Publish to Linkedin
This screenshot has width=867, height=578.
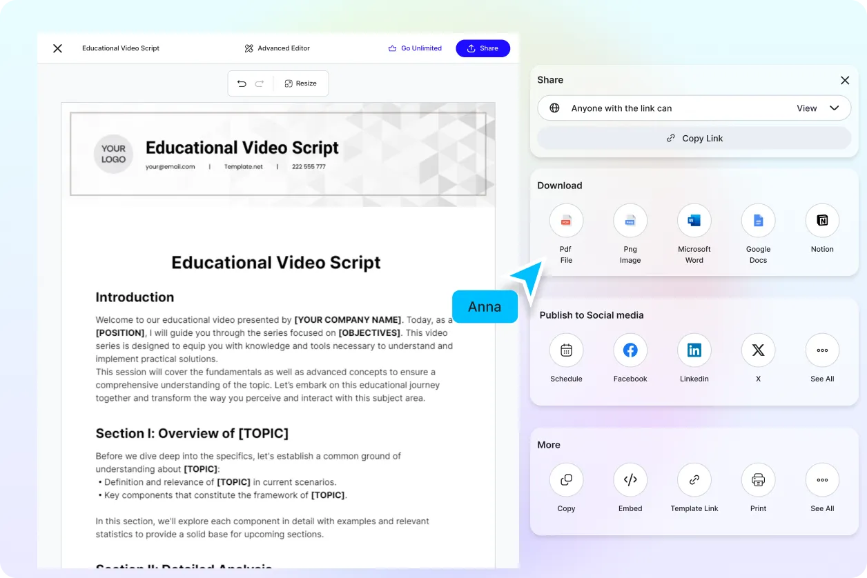694,350
